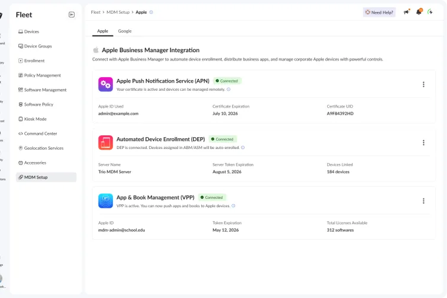Screen dimensions: 447x298
Task: Open the DEP card options menu
Action: click(423, 142)
